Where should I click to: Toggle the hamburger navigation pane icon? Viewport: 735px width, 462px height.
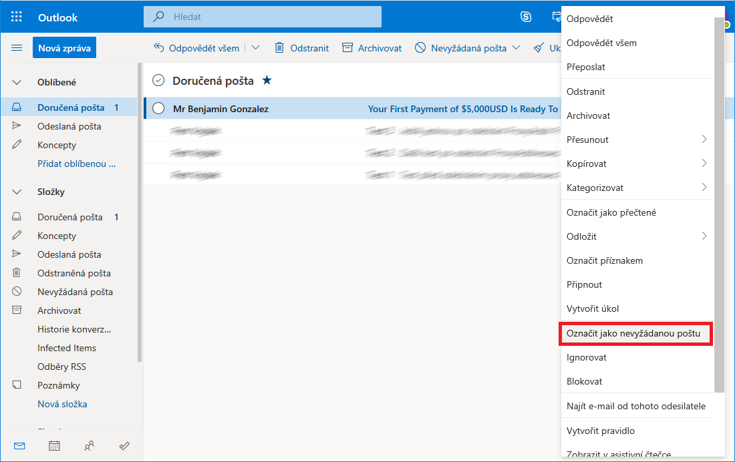[x=17, y=48]
